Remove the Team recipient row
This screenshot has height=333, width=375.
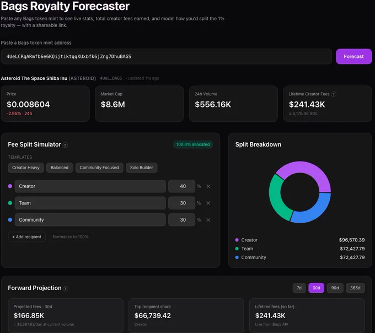click(x=208, y=203)
